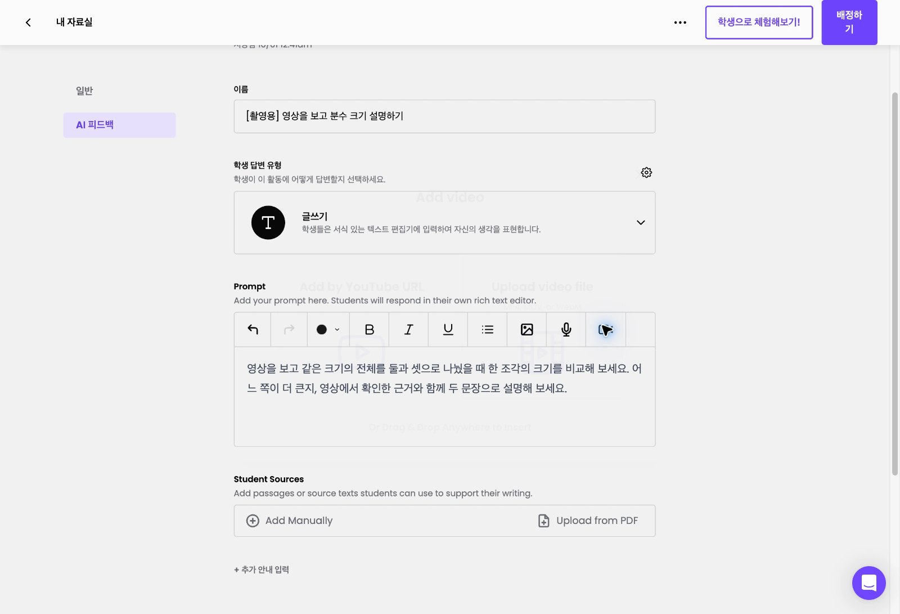Open answer type settings gear

pyautogui.click(x=646, y=172)
